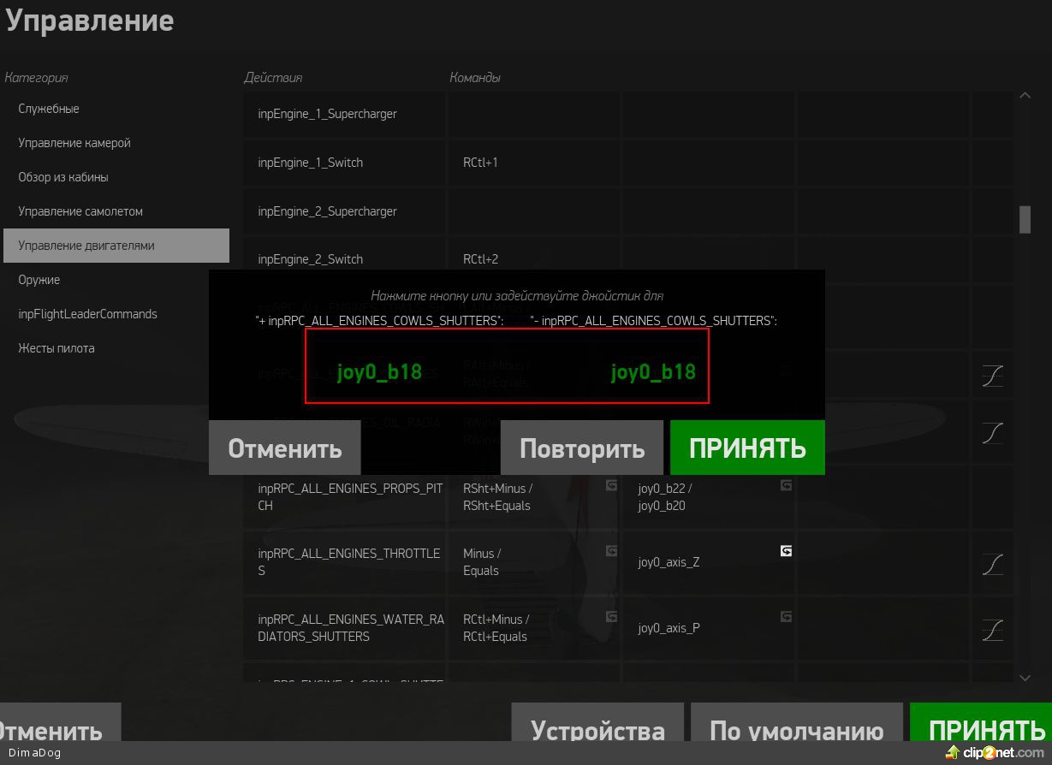Viewport: 1052px width, 765px height.
Task: Select the Управление двигателями category
Action: tap(116, 246)
